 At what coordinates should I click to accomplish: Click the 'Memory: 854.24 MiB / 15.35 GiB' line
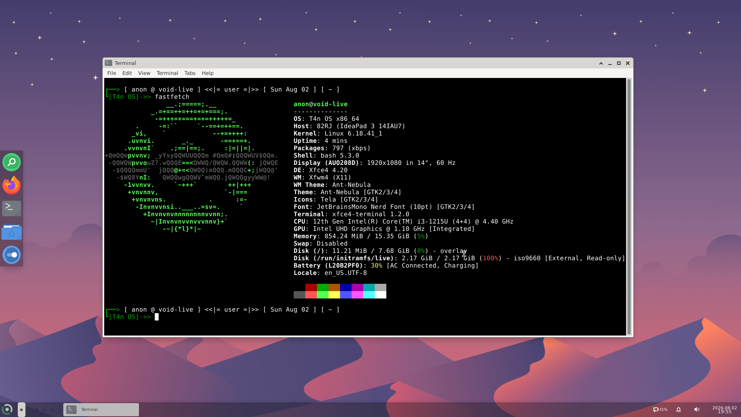point(361,236)
